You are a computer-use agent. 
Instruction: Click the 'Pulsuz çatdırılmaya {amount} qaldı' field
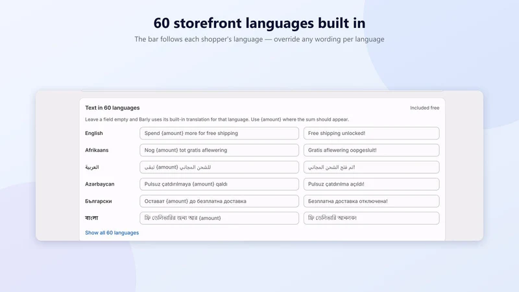219,184
